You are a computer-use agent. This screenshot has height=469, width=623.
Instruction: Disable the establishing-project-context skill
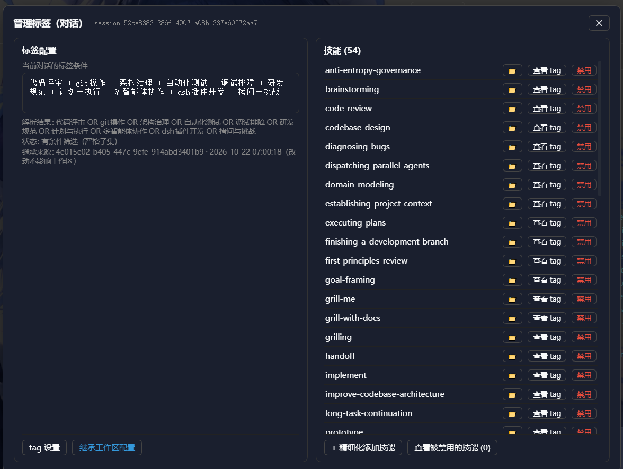[x=584, y=204]
